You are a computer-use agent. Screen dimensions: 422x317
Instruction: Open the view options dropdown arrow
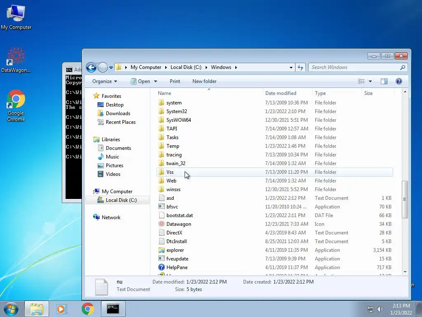370,81
